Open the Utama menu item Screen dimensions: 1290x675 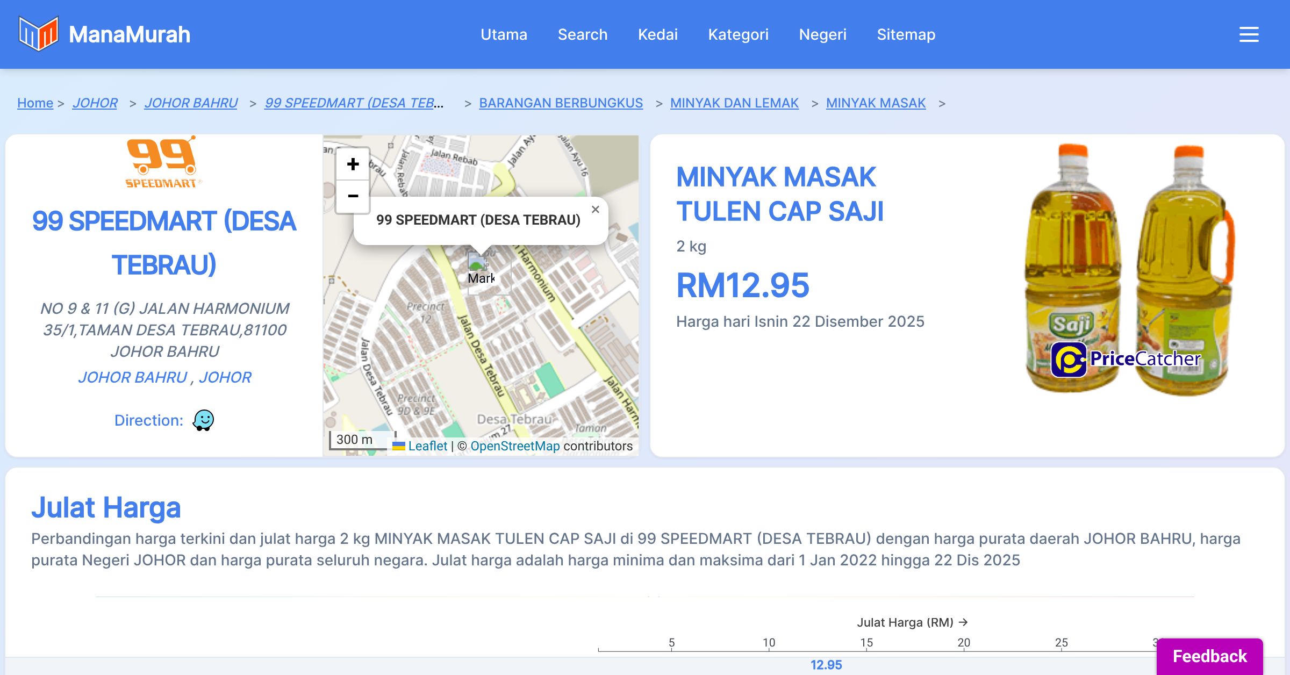click(x=504, y=34)
